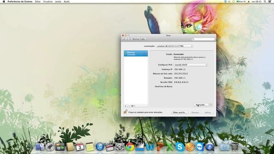Open the Janela menu
This screenshot has width=274, height=154.
[58, 1]
